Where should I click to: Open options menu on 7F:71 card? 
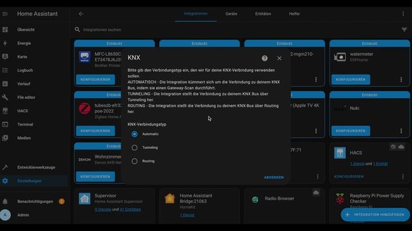click(x=317, y=177)
